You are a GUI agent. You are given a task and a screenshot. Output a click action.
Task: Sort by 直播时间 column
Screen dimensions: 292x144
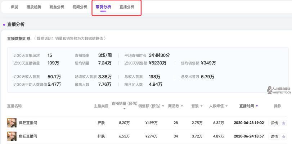[x=248, y=106]
